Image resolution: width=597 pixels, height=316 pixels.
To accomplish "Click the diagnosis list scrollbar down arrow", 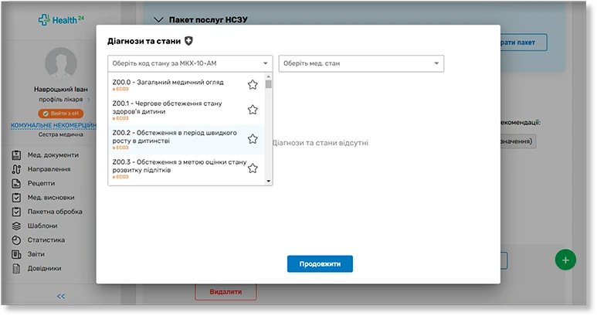I will 269,181.
